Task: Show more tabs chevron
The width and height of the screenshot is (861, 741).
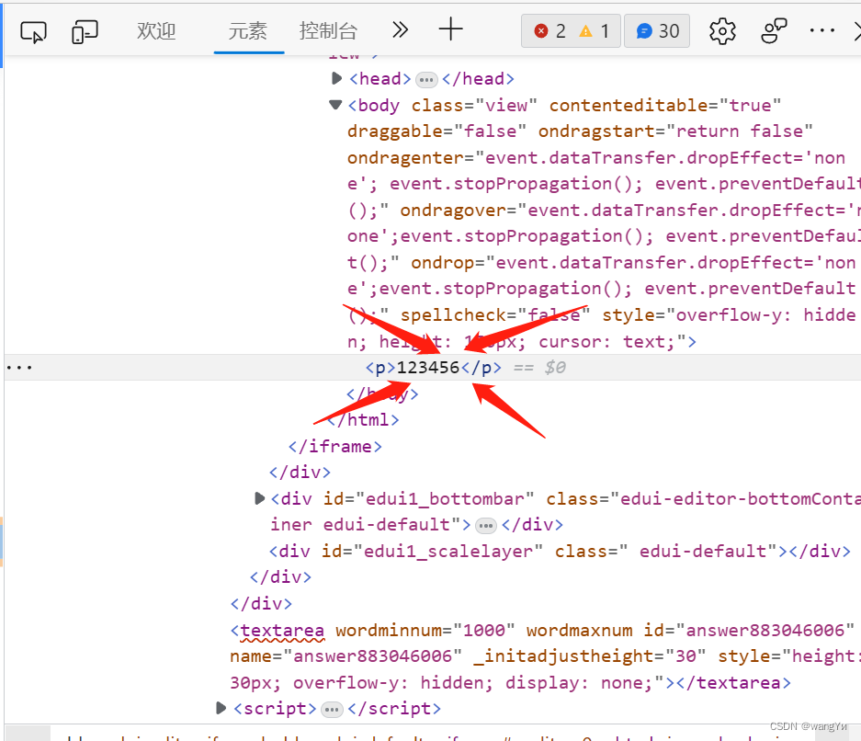Action: tap(401, 29)
